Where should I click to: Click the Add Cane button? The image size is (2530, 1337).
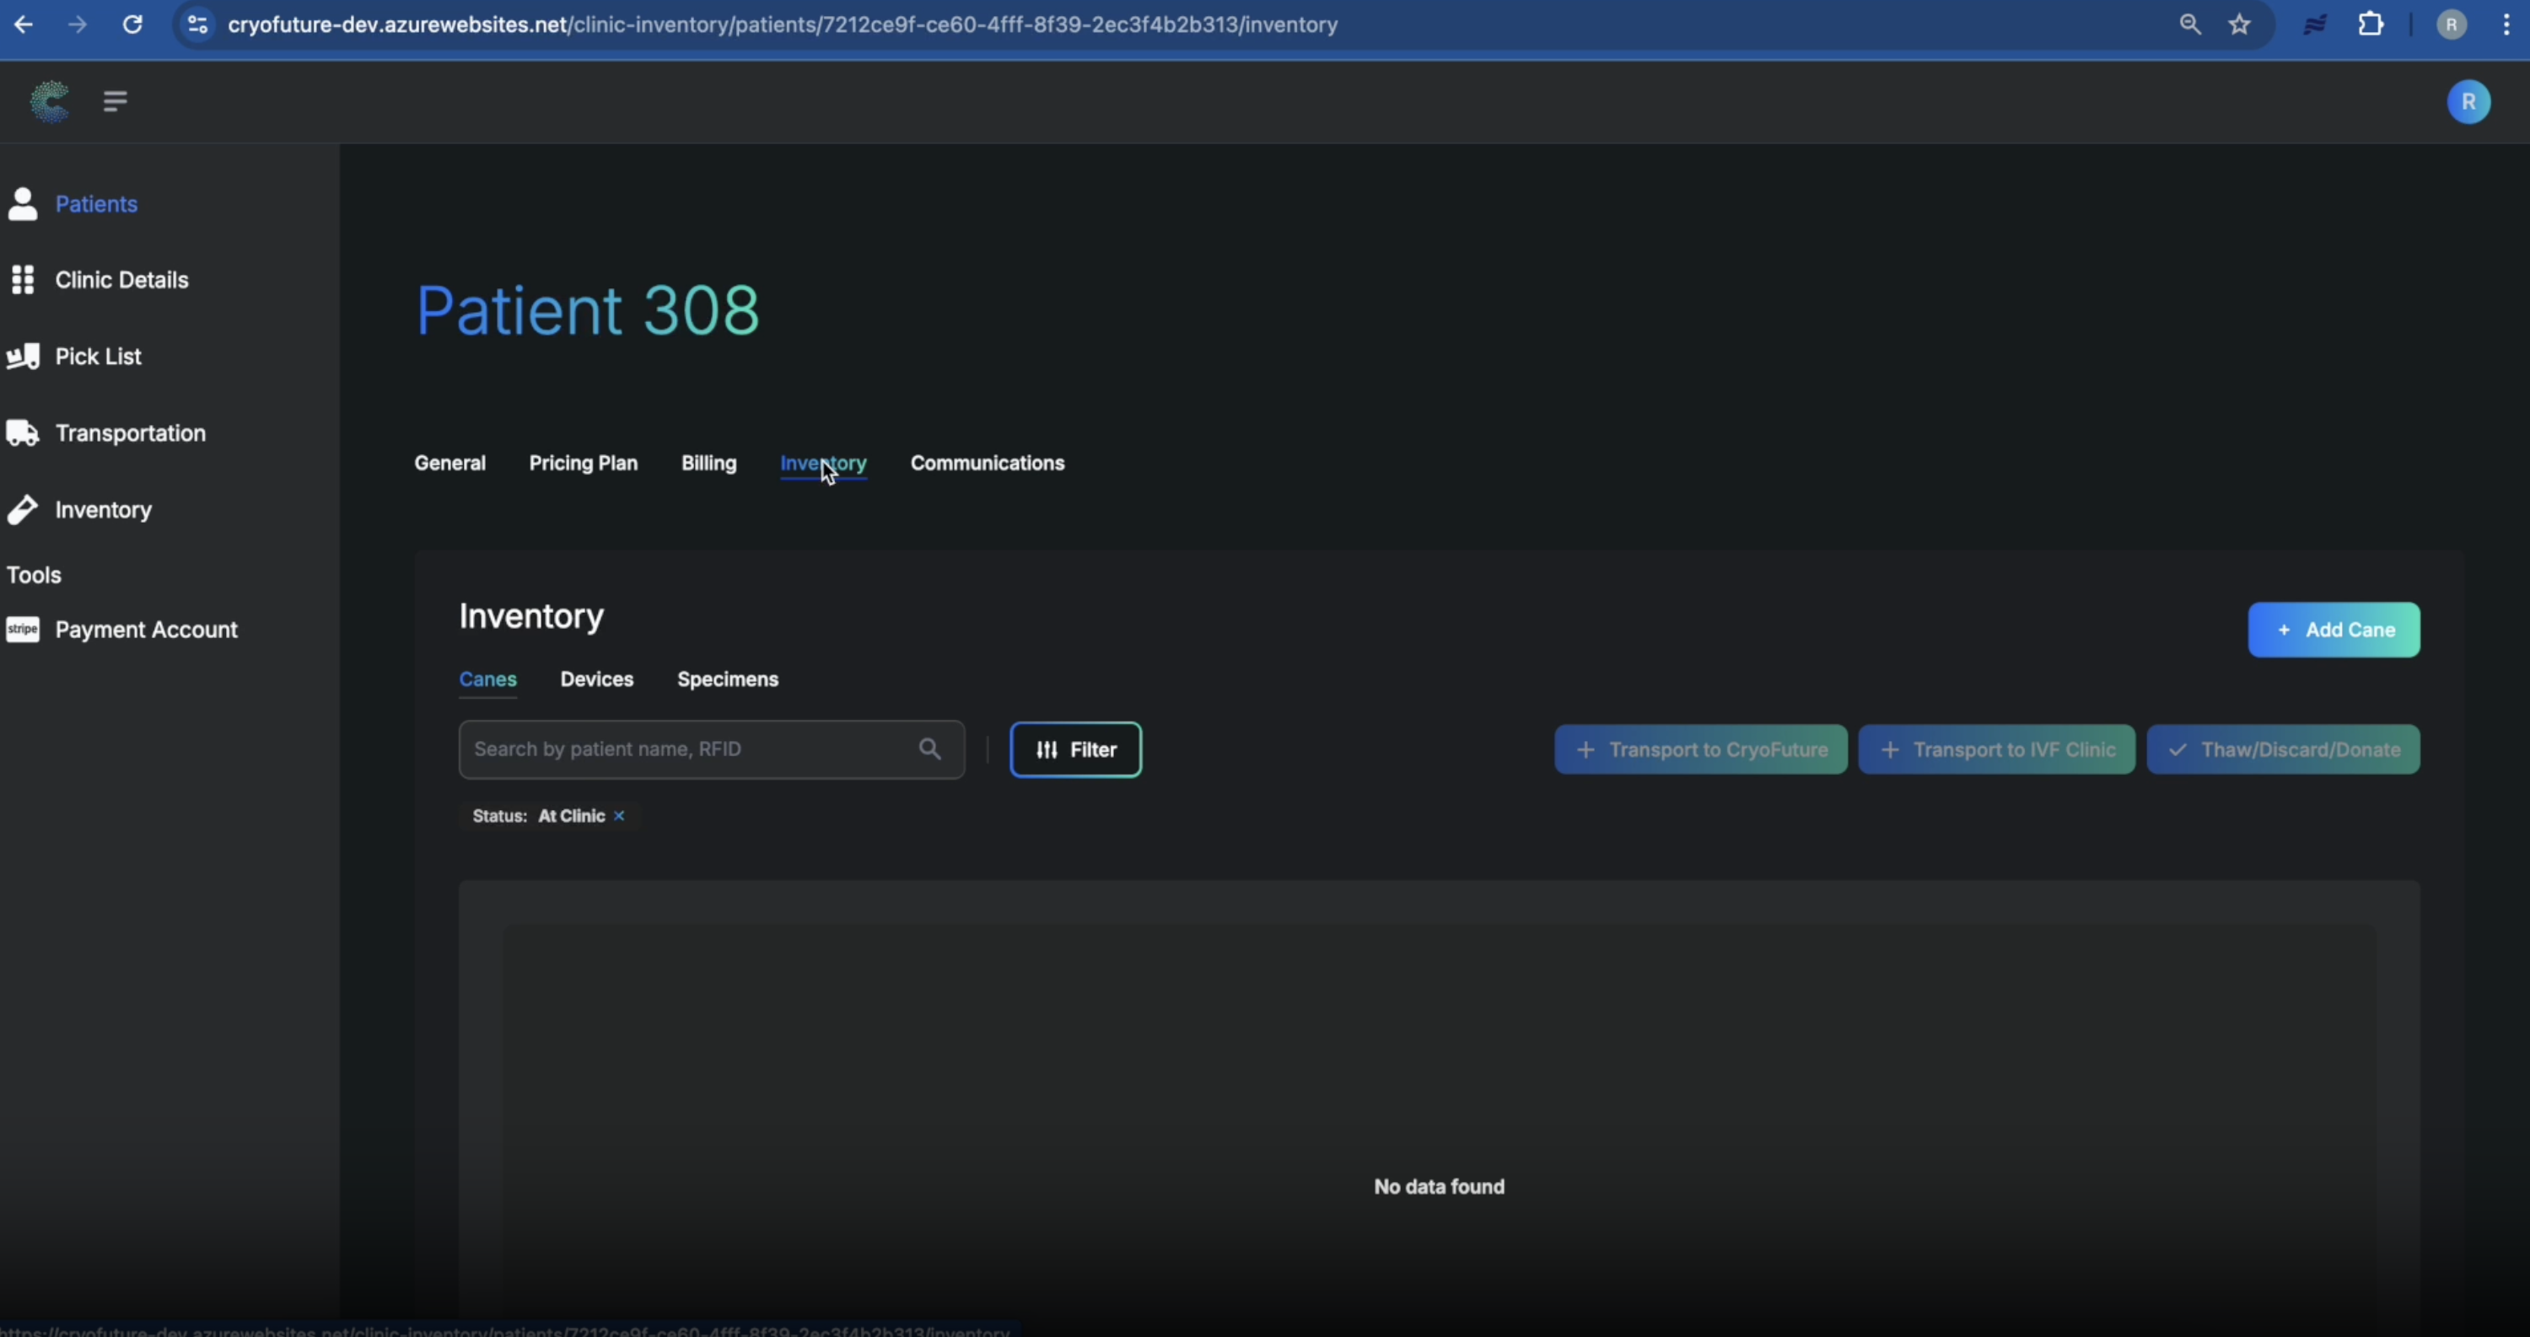(x=2334, y=631)
